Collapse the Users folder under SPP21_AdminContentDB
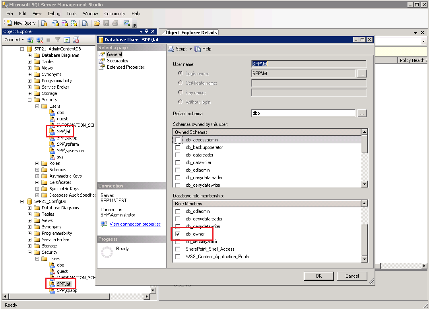 point(36,106)
